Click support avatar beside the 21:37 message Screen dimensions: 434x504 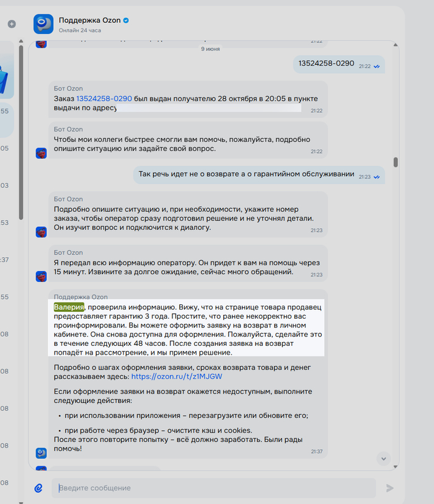pos(41,453)
